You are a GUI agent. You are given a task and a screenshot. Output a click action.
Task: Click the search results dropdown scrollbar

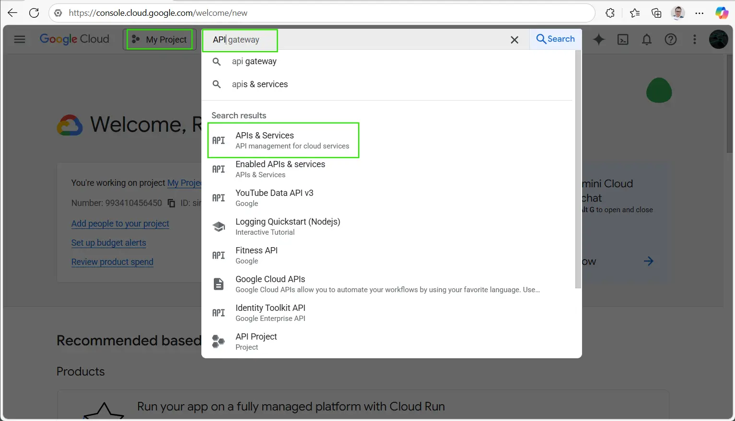[578, 168]
